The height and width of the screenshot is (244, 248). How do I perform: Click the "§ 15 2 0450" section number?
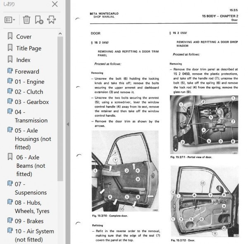click(x=100, y=43)
